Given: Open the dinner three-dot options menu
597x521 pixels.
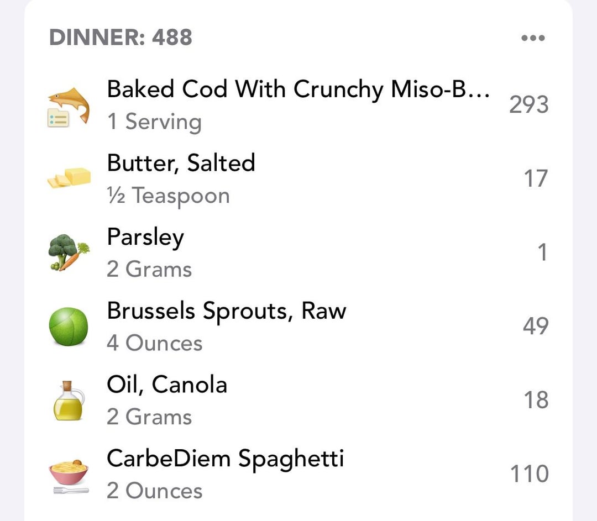Looking at the screenshot, I should coord(533,38).
